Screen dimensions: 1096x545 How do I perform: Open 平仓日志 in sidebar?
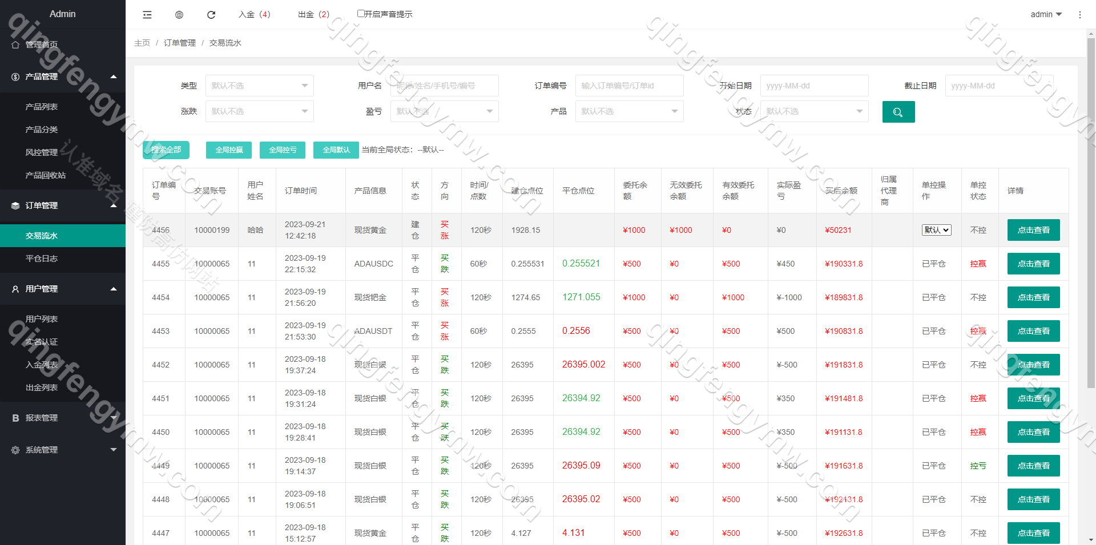63,259
